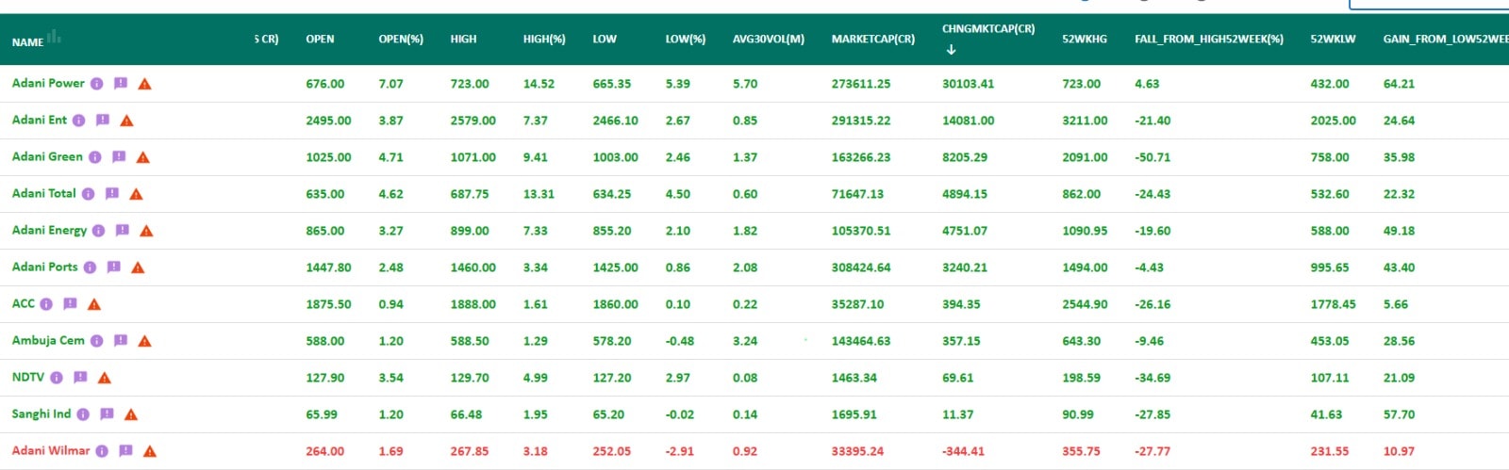Click the warning triangle for Adani Power
1509x470 pixels.
point(144,84)
